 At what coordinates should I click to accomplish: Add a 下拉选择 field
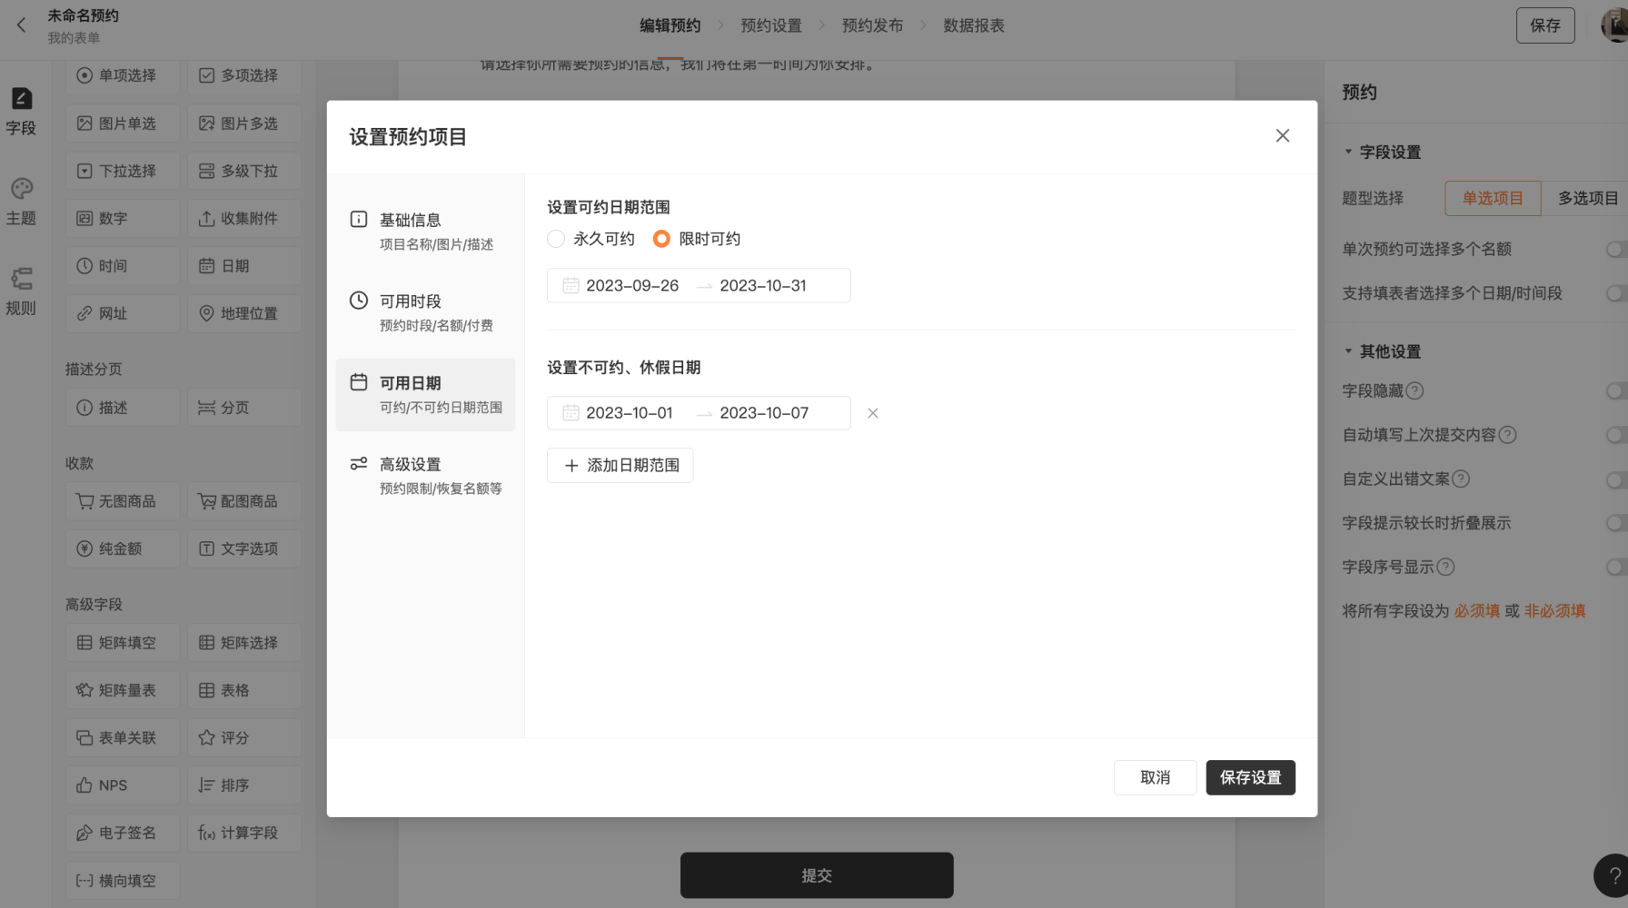coord(122,171)
